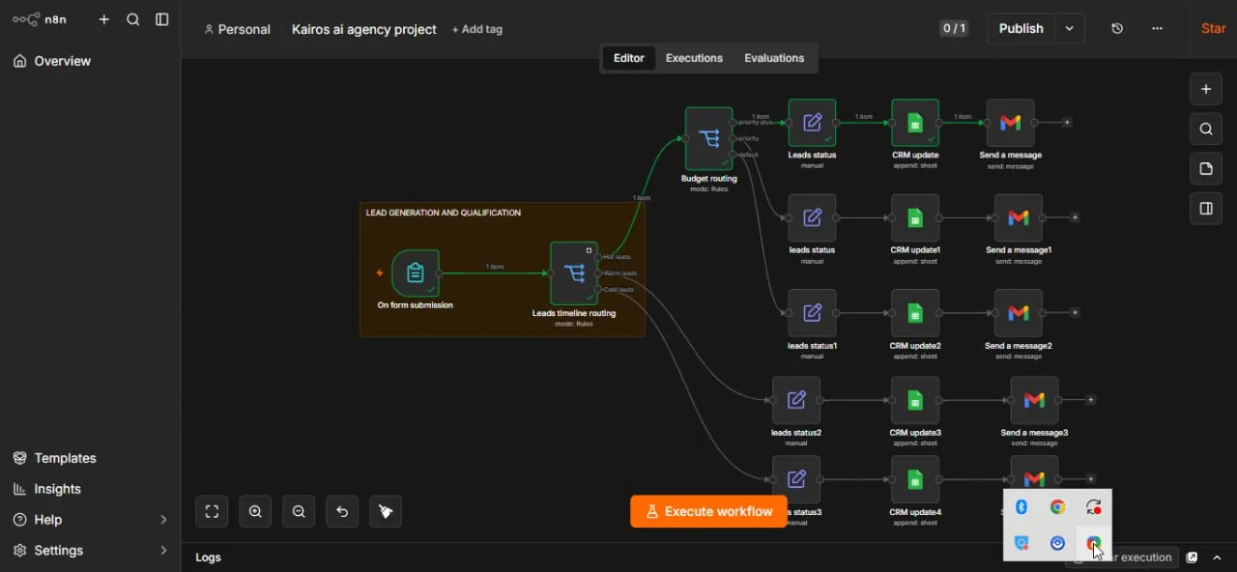Open the CRM update Google Sheets node

(915, 123)
